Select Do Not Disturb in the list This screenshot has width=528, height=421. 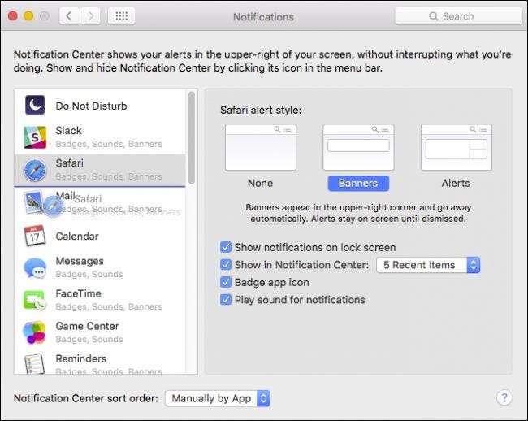tap(100, 106)
